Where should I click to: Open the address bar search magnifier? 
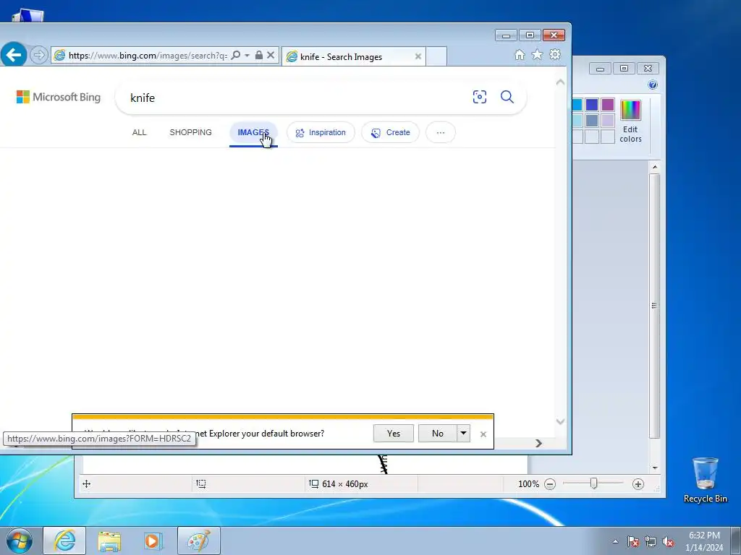(235, 55)
